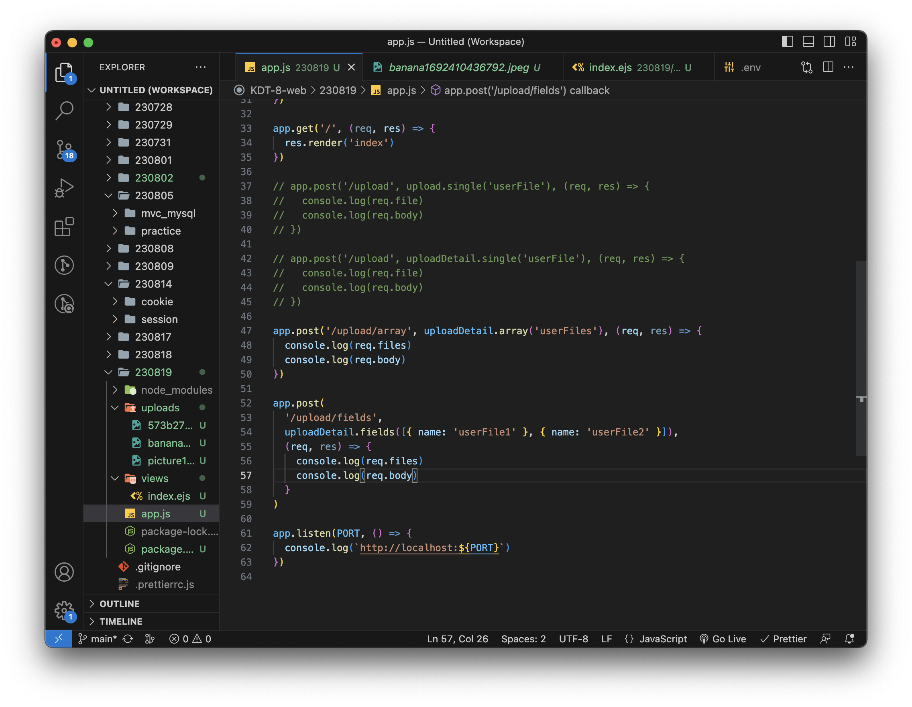This screenshot has width=912, height=707.
Task: Open Source Control view with 18 badge
Action: [64, 149]
